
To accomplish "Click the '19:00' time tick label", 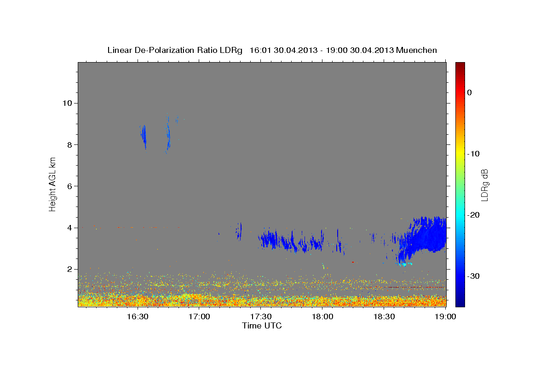I will tap(445, 316).
